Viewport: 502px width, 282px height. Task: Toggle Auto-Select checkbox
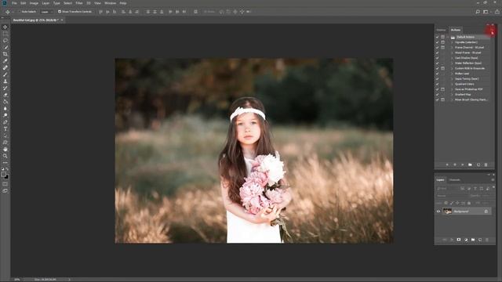[x=19, y=12]
